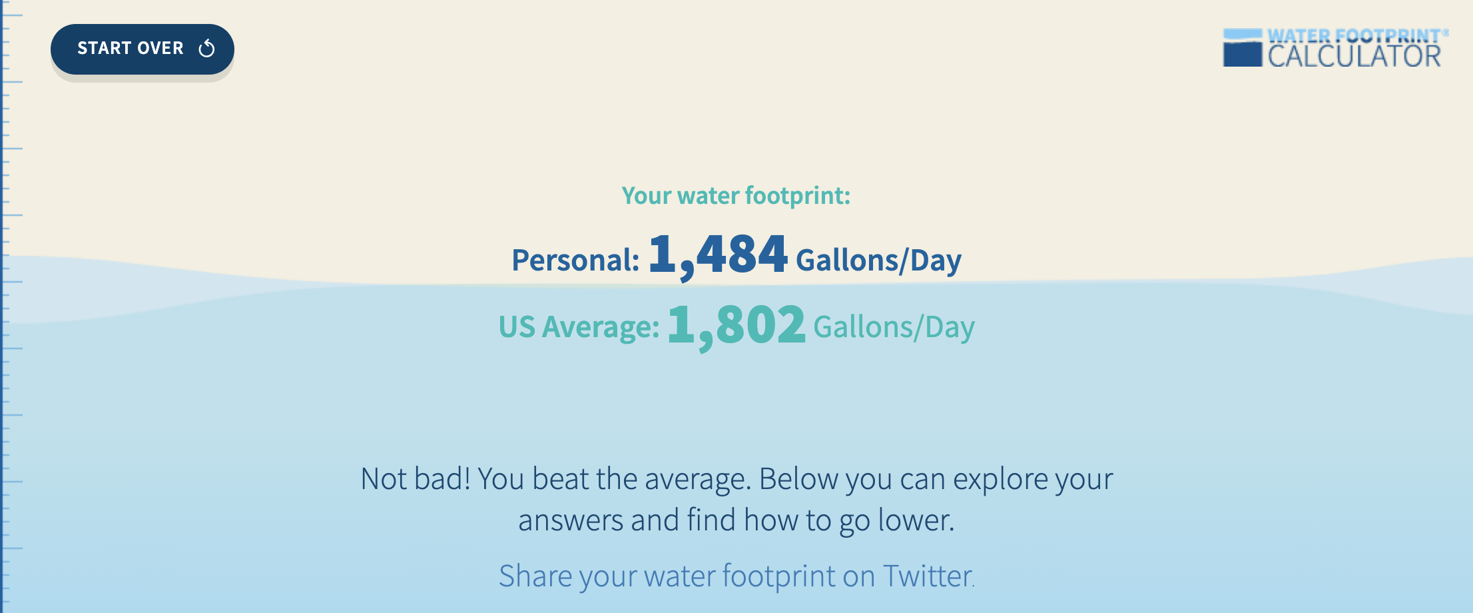Click the WATER FOOTPRINT text in logo
The image size is (1473, 613).
click(x=1354, y=35)
